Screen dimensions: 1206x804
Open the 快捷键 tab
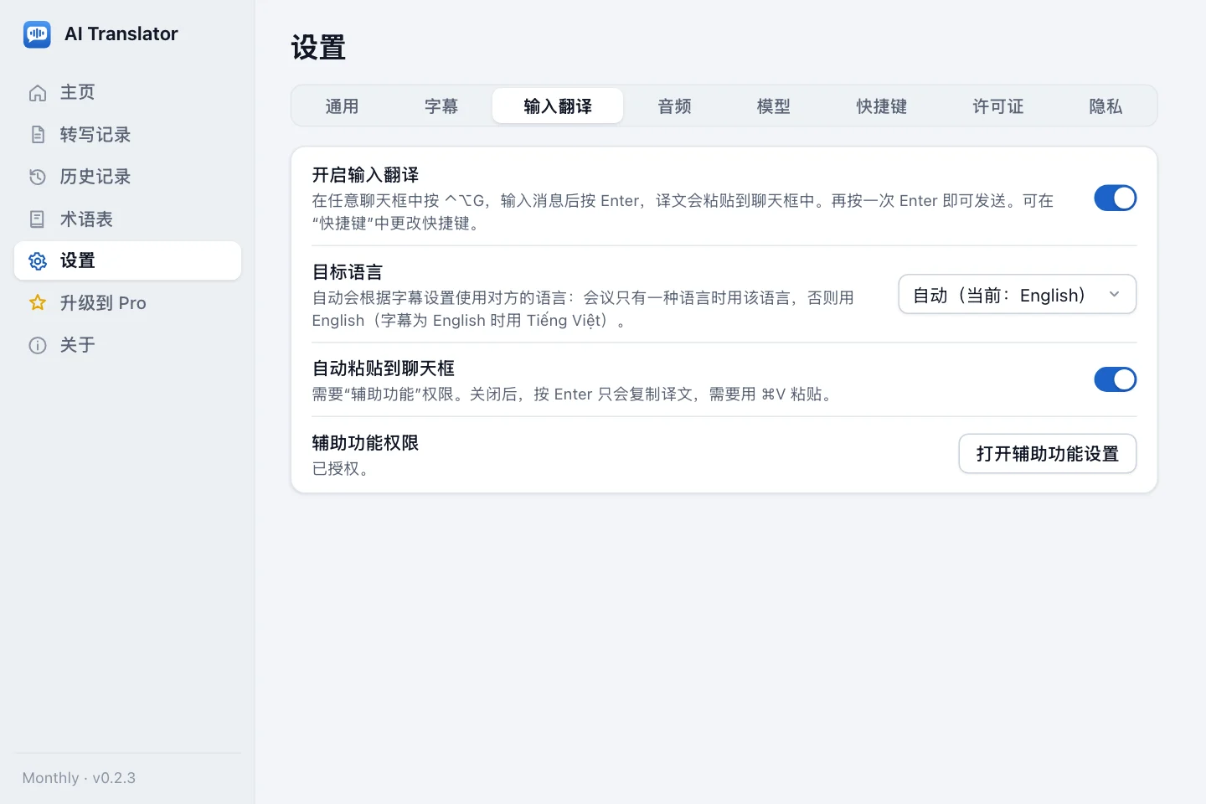[x=882, y=106]
